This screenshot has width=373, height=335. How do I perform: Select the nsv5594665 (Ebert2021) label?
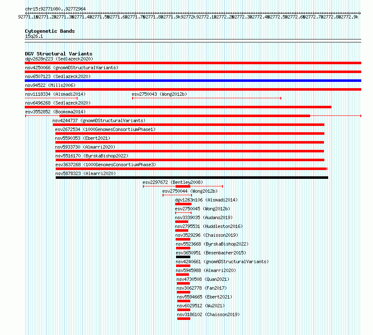[x=205, y=297]
